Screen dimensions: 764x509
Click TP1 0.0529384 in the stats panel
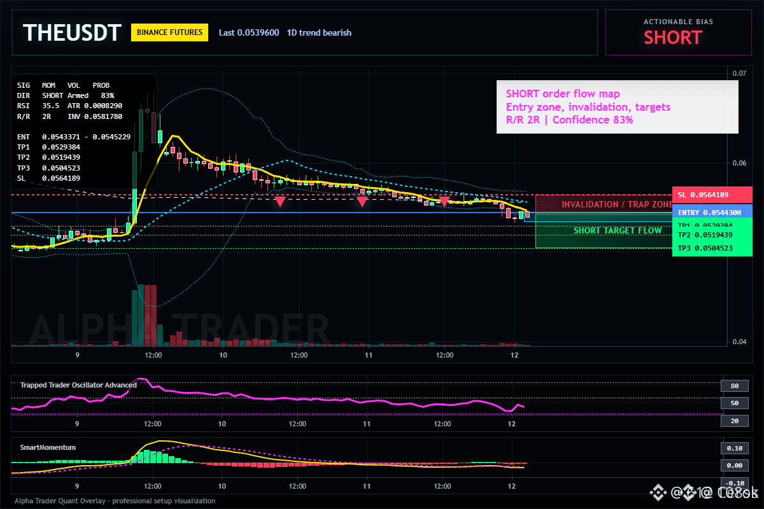(48, 147)
